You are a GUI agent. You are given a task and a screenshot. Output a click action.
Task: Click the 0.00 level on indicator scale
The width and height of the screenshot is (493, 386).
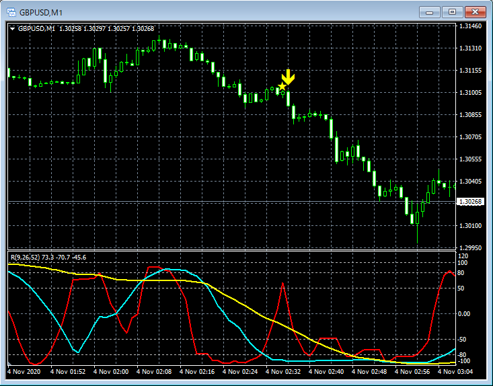tap(464, 313)
